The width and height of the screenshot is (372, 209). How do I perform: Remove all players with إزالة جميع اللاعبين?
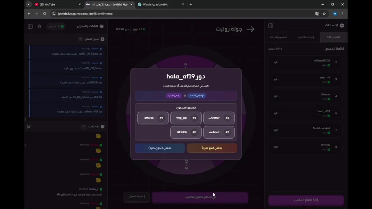306,200
